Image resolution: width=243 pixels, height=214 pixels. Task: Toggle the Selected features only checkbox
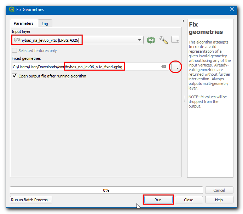15,51
